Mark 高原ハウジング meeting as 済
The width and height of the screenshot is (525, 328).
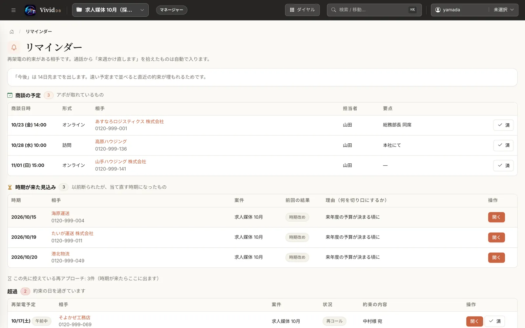point(503,145)
